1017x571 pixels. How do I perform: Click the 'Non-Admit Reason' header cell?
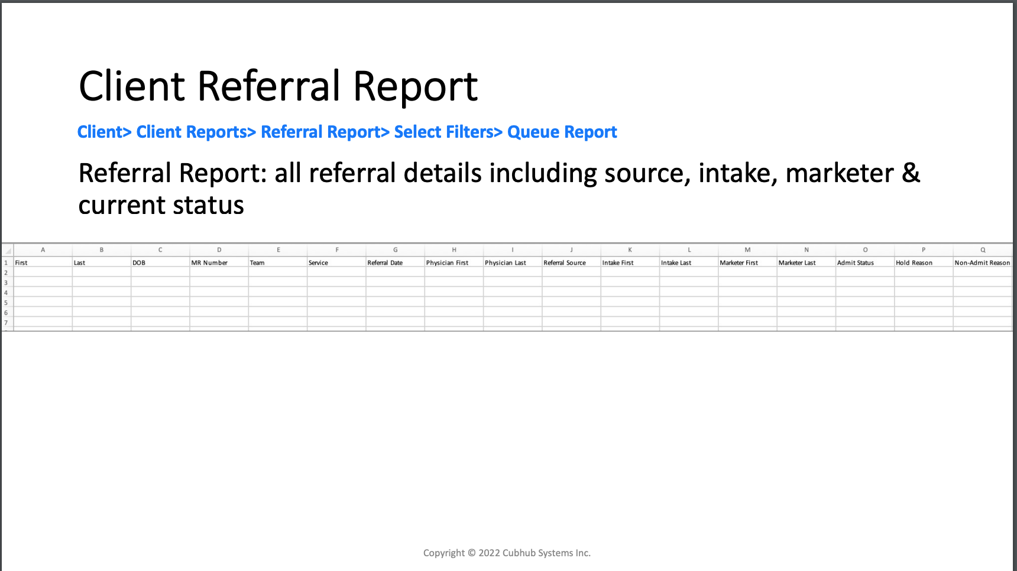[x=983, y=262]
